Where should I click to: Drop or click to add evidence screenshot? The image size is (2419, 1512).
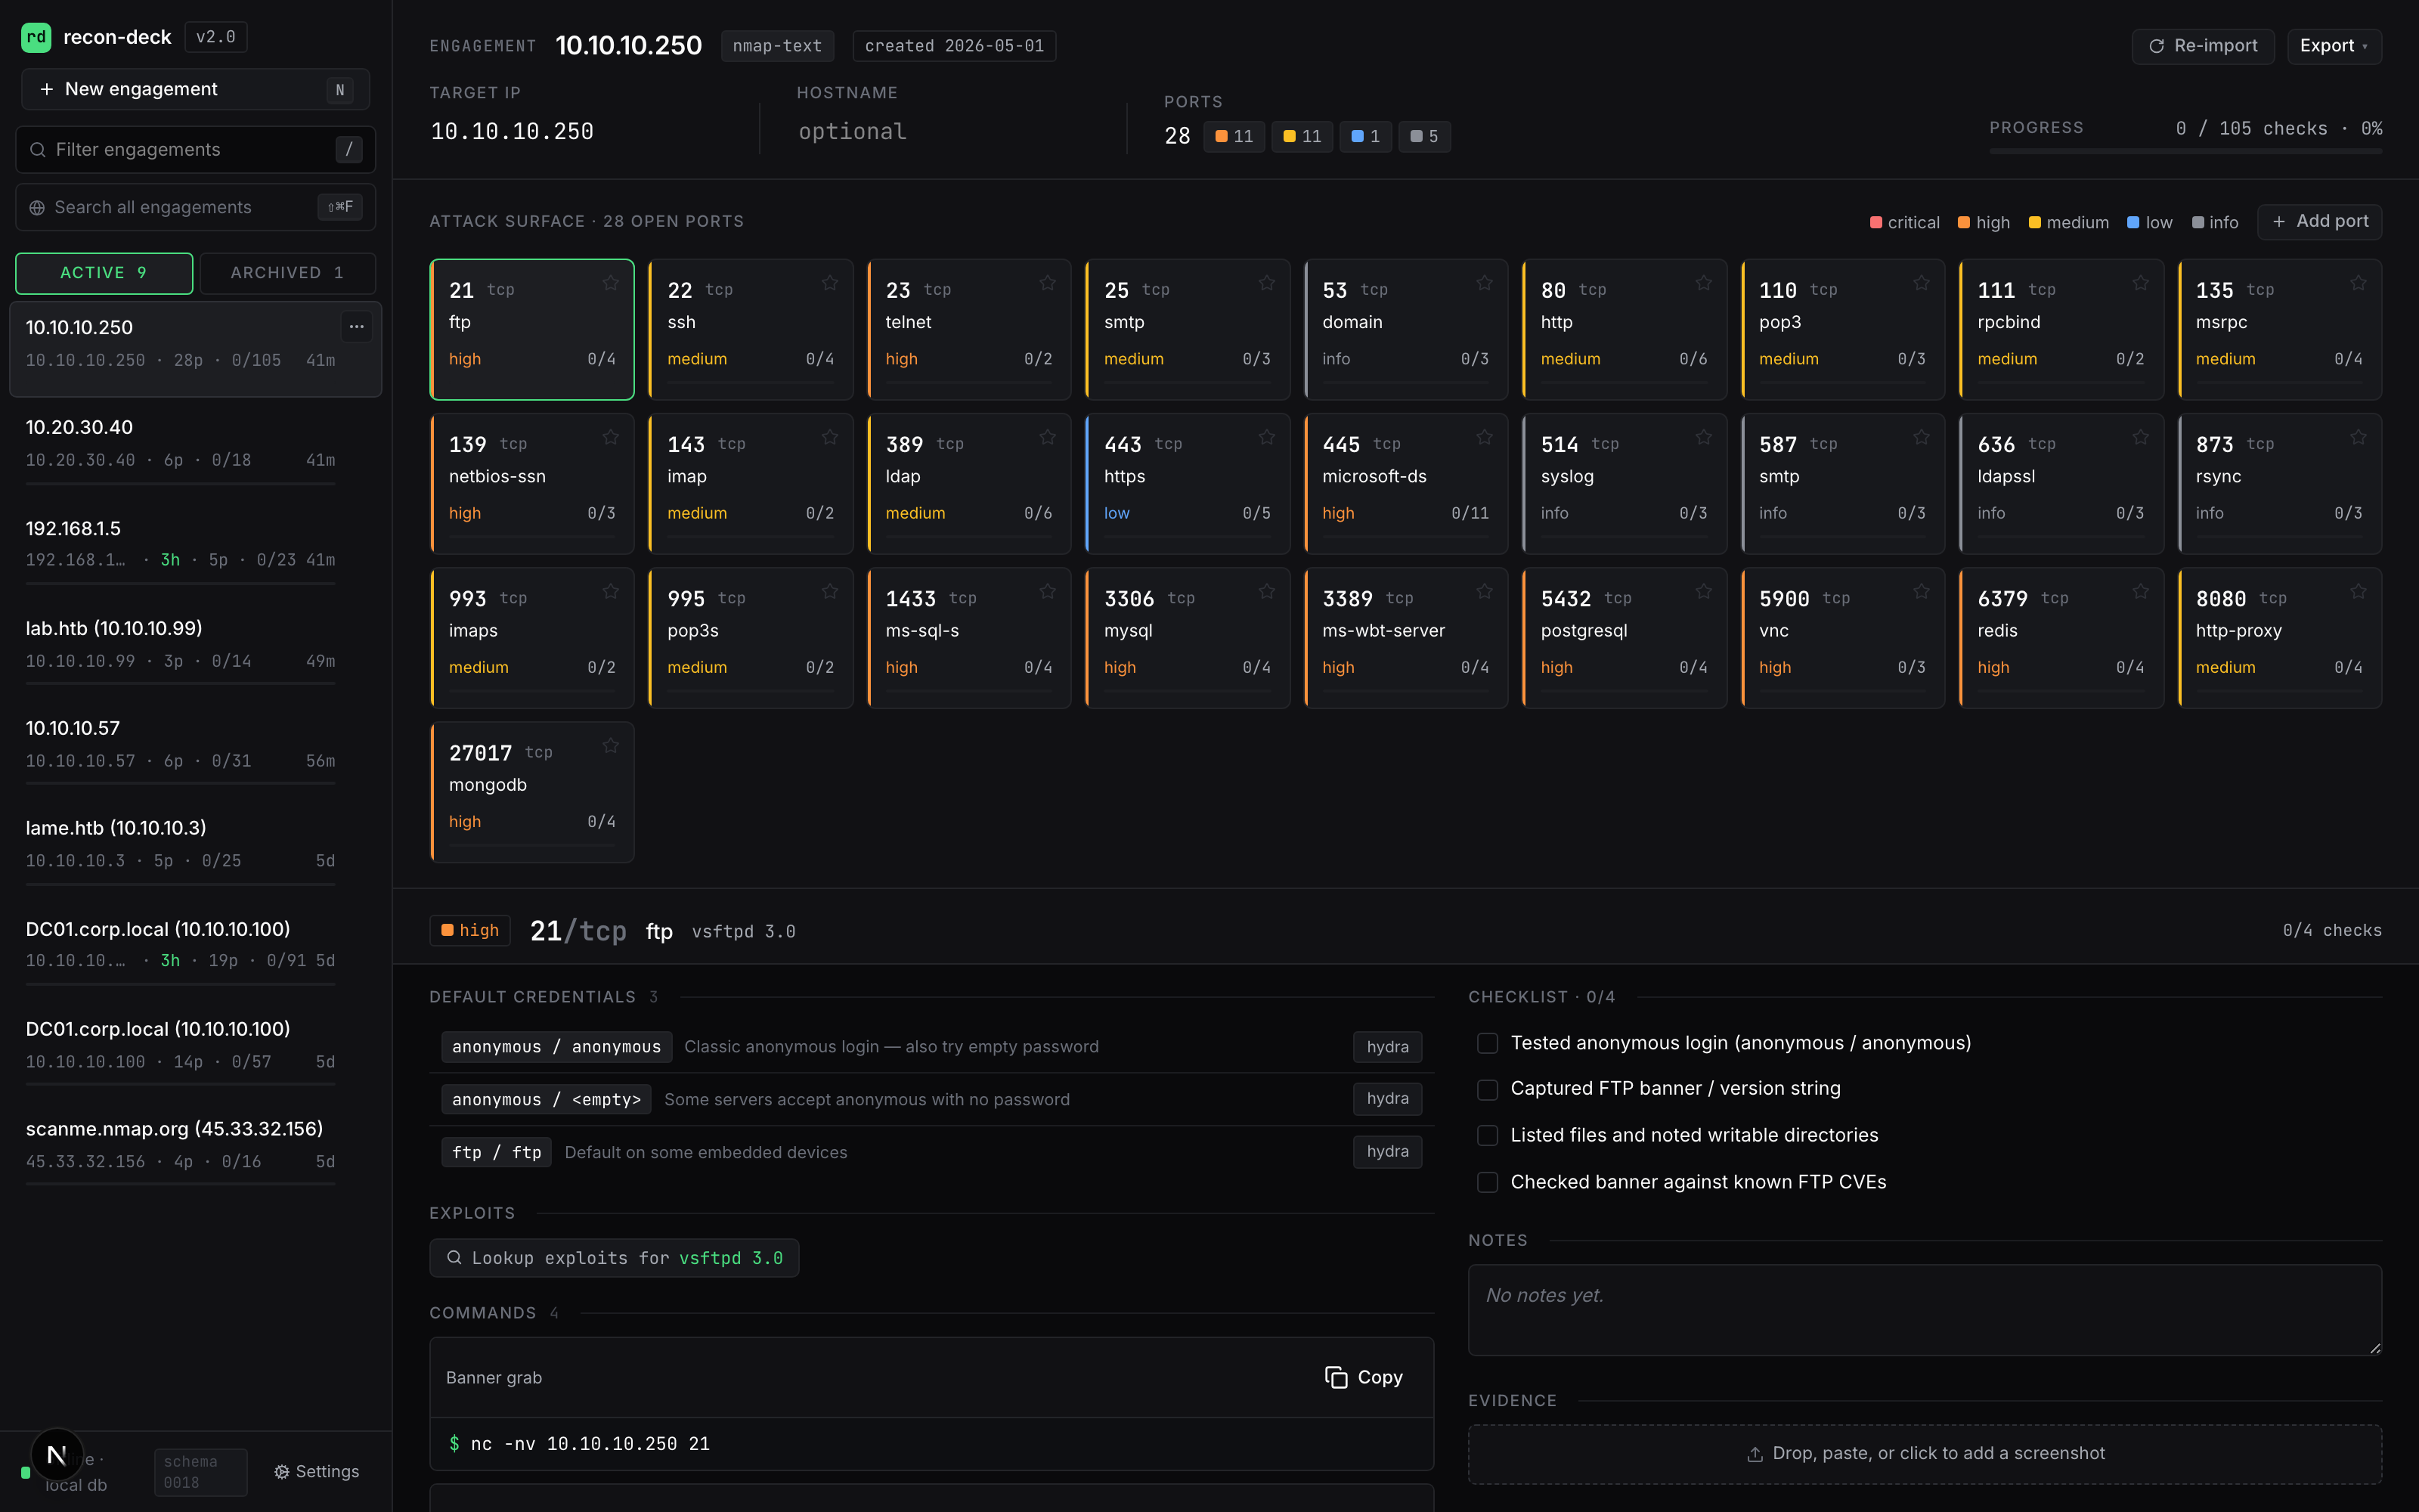pyautogui.click(x=1924, y=1454)
